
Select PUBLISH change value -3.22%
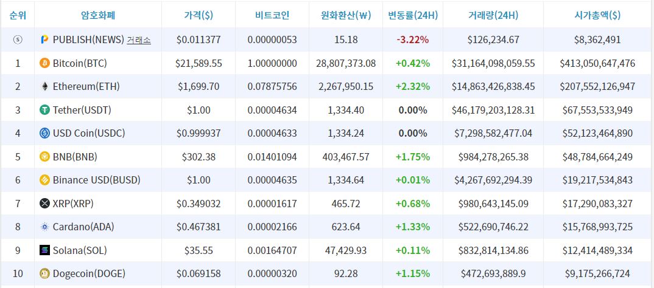coord(413,40)
